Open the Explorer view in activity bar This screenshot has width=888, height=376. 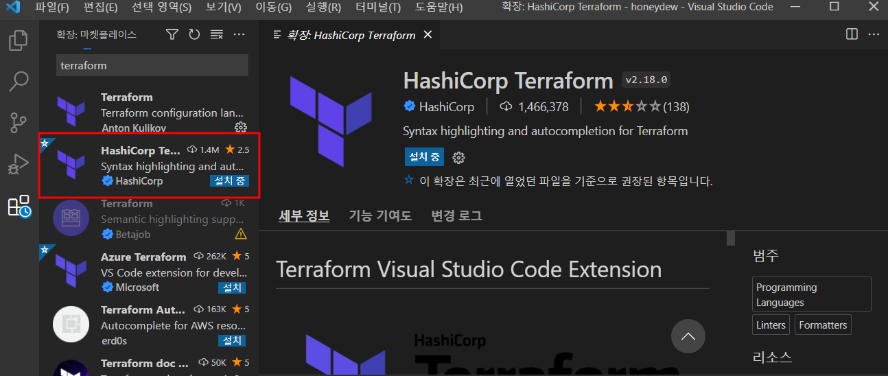point(19,40)
